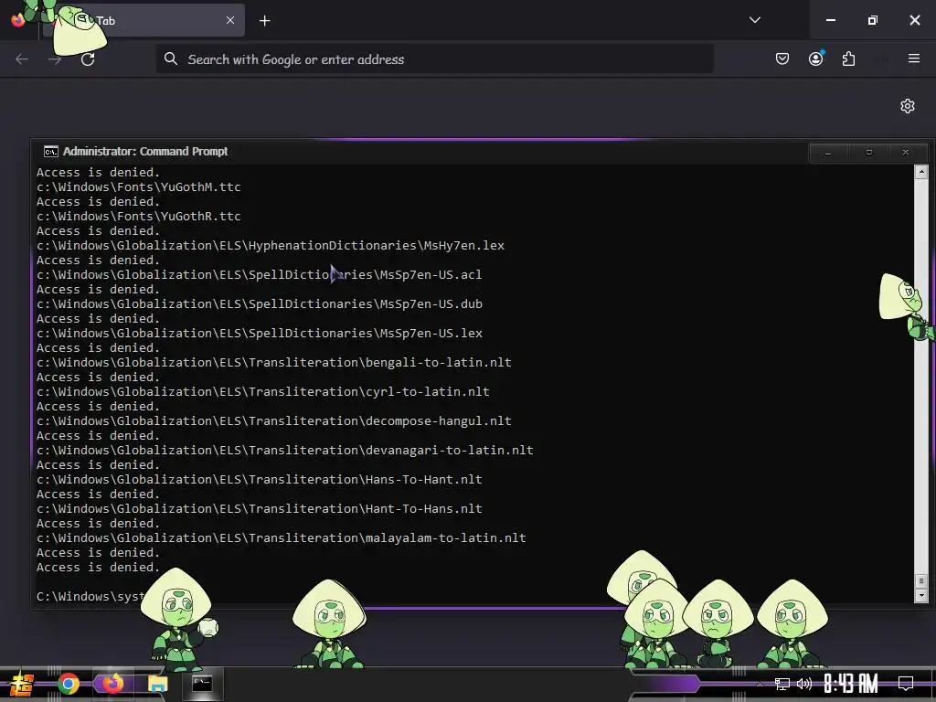The width and height of the screenshot is (936, 702).
Task: Click Command Prompt scrollbar down arrow
Action: 921,595
